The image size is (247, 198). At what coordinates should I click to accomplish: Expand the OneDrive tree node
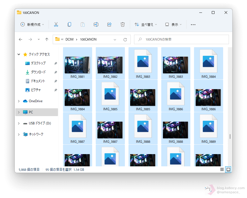pos(19,101)
